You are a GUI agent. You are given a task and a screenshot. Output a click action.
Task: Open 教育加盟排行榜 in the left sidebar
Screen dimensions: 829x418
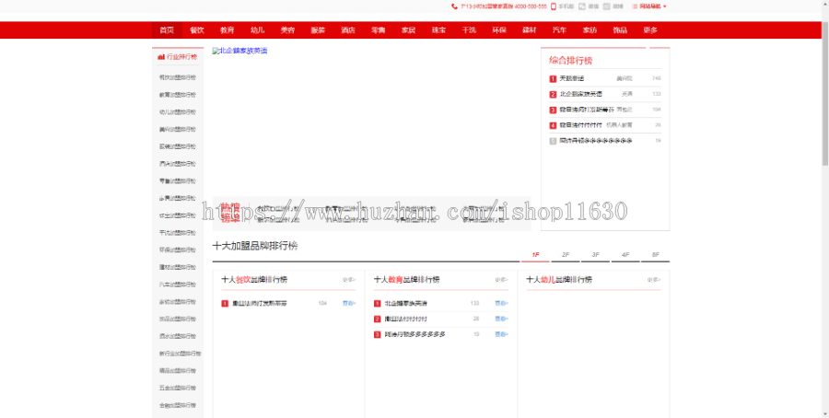(x=178, y=95)
